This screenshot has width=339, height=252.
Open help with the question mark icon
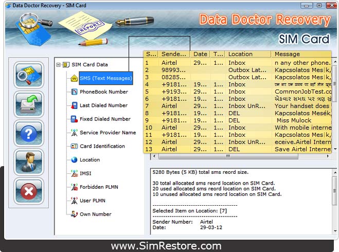(x=29, y=134)
